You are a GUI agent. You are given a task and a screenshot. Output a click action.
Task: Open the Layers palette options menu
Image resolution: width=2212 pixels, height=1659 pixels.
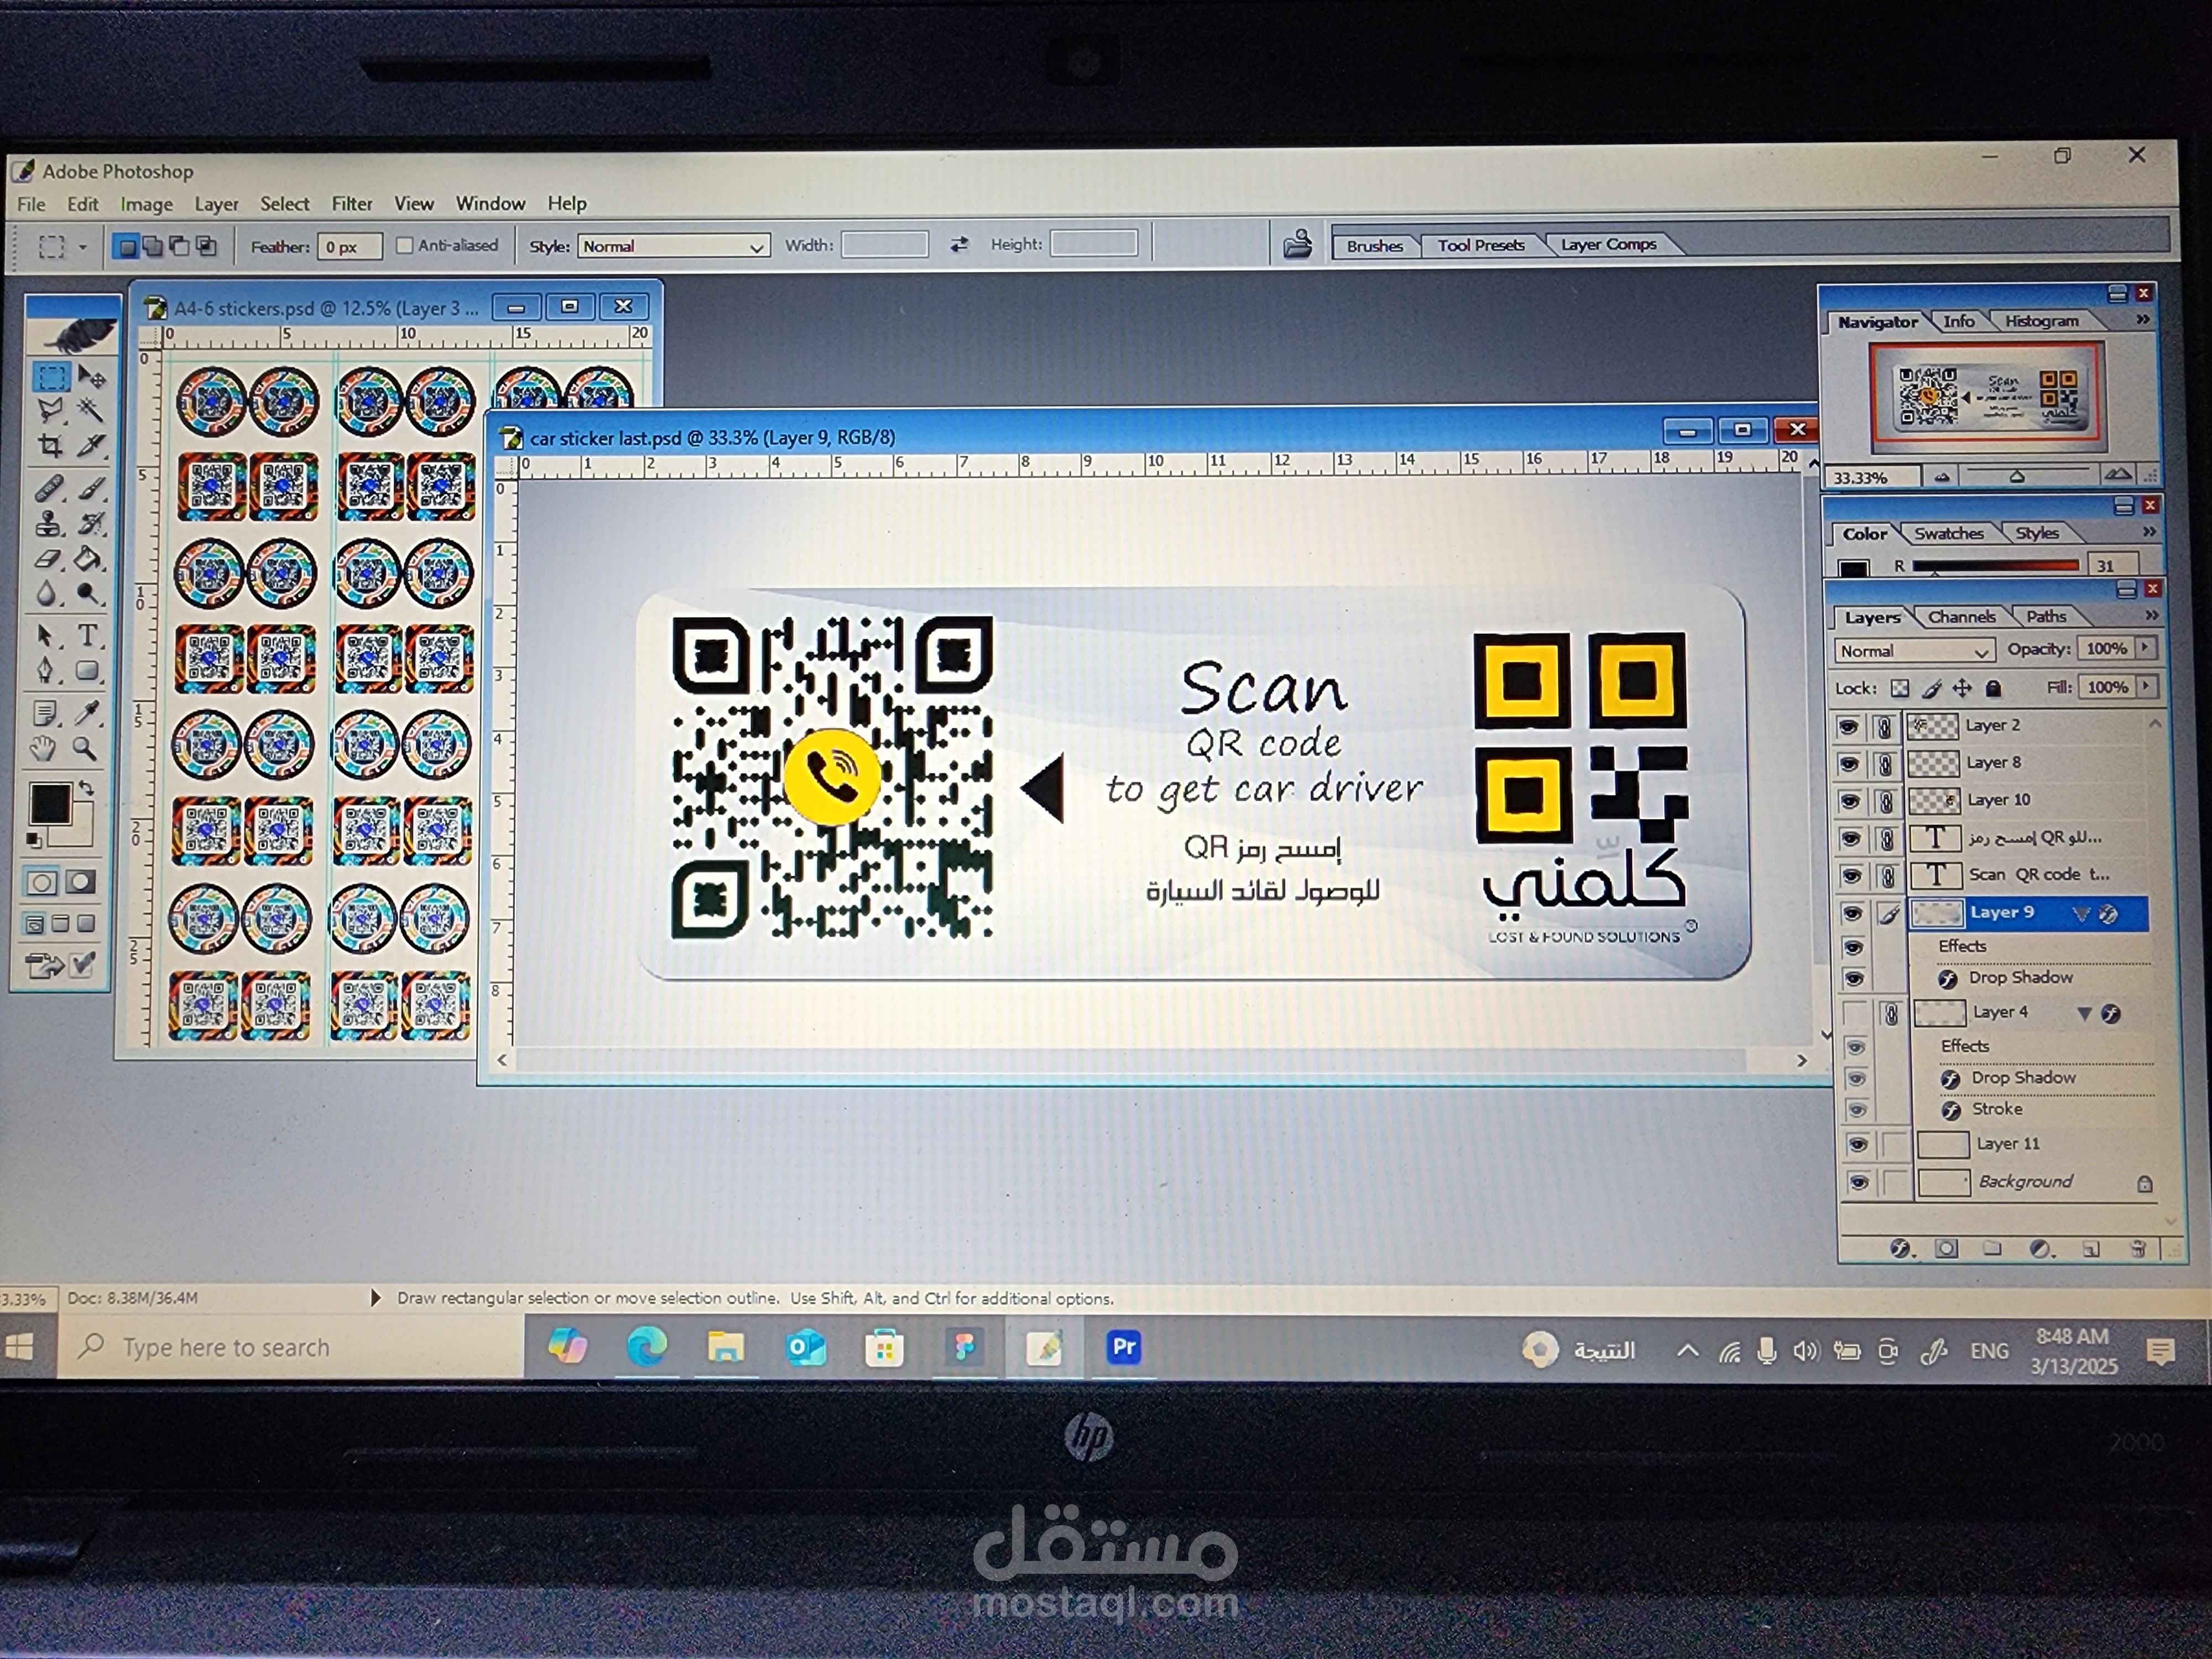2152,615
